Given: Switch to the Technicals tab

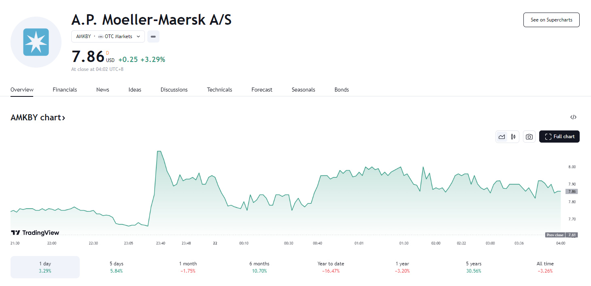Looking at the screenshot, I should click(x=219, y=90).
